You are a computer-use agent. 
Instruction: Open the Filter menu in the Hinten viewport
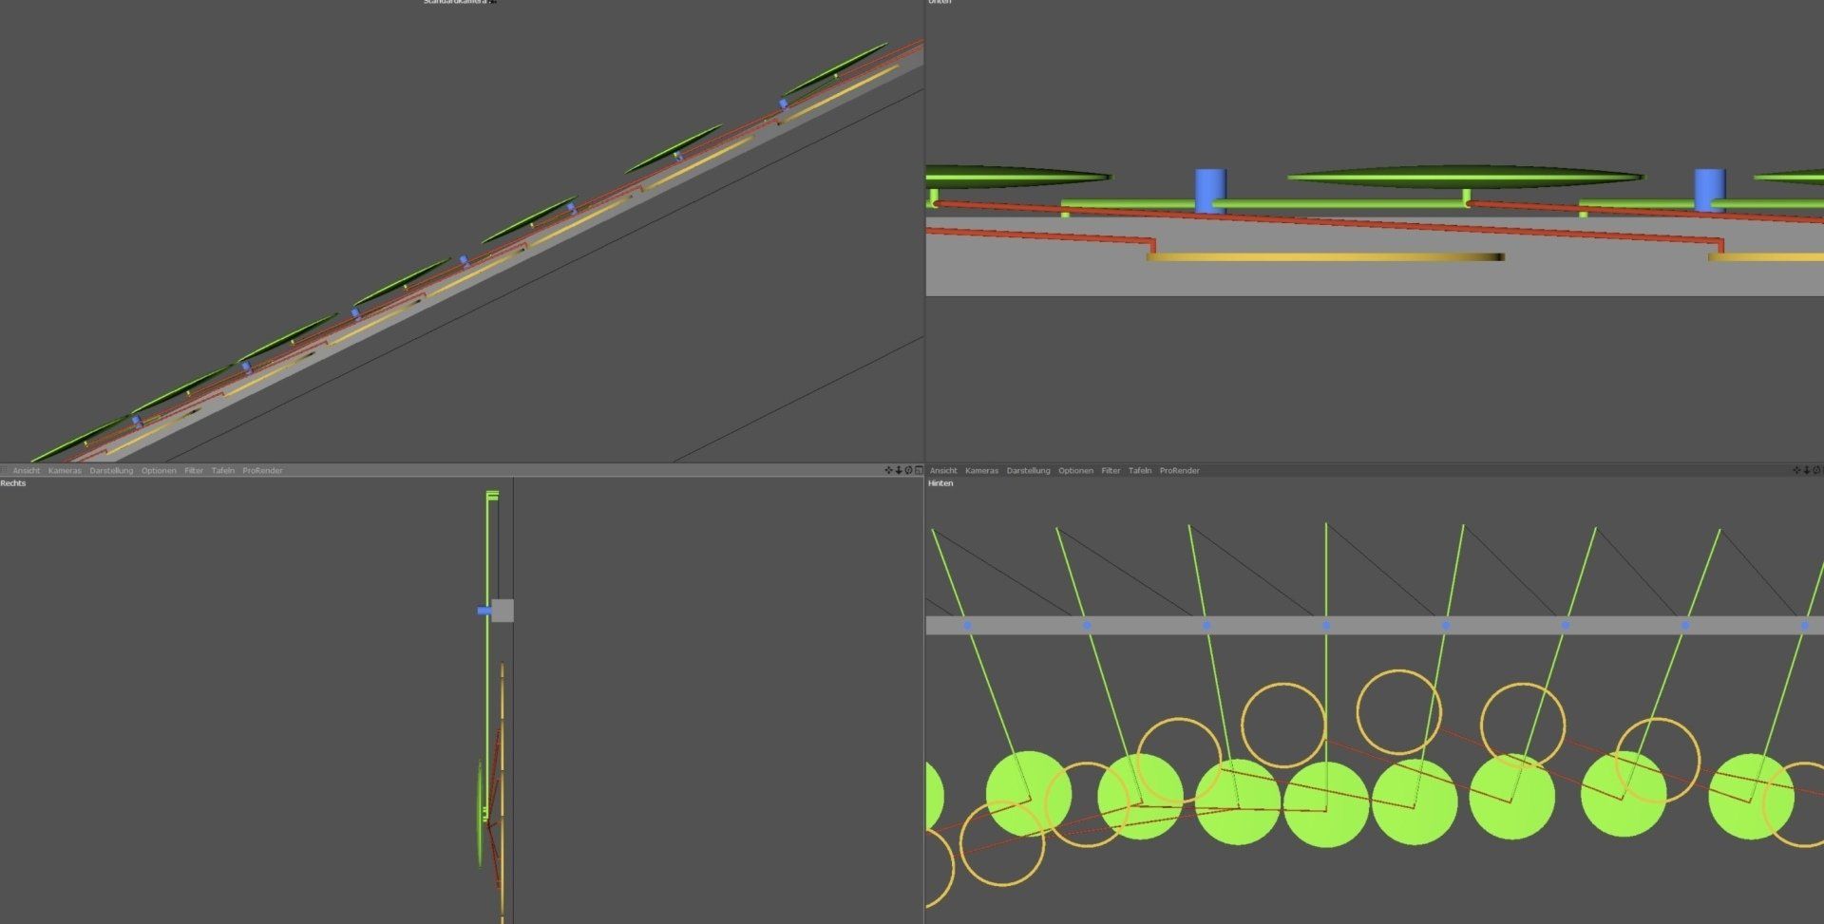(x=1111, y=471)
